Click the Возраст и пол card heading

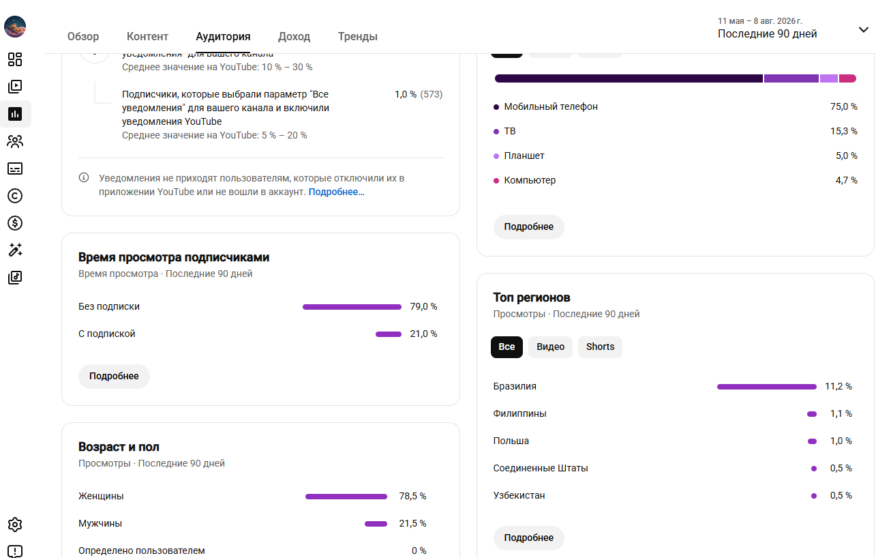(x=119, y=447)
